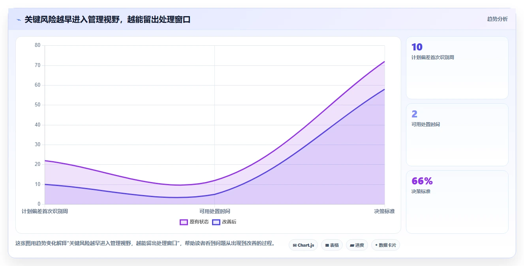Click the card label 计划偏差首次识别周

coord(432,57)
